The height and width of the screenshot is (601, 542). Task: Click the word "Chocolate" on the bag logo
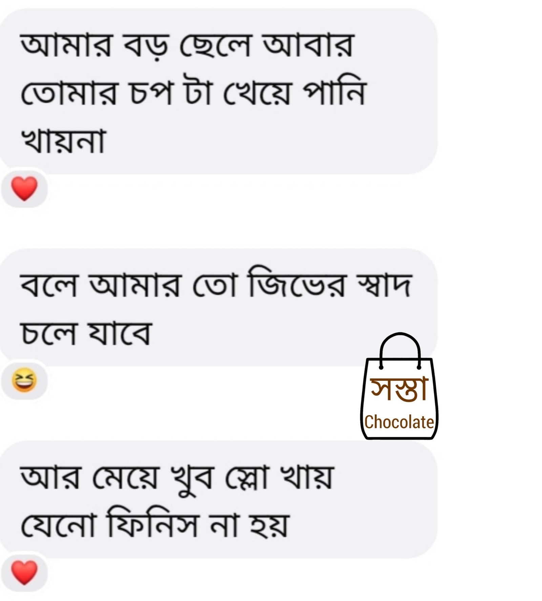point(399,422)
